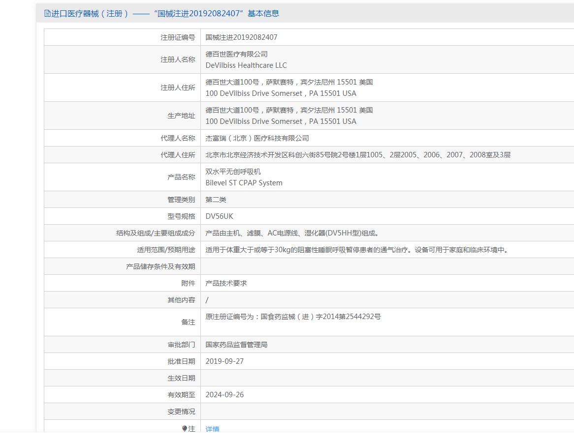Open the 详情 link at the bottom
This screenshot has width=574, height=441.
[x=212, y=429]
